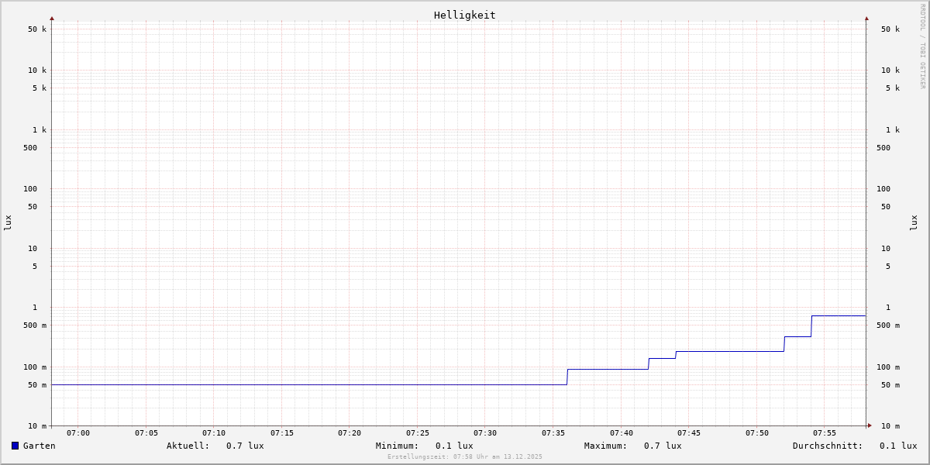Click the "07:25" time axis label
Image resolution: width=930 pixels, height=465 pixels.
[418, 433]
